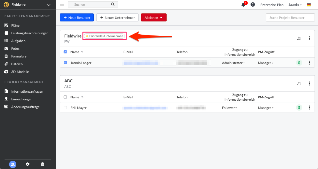Click the Änderungsaufträge icon
The height and width of the screenshot is (169, 318).
click(6, 107)
